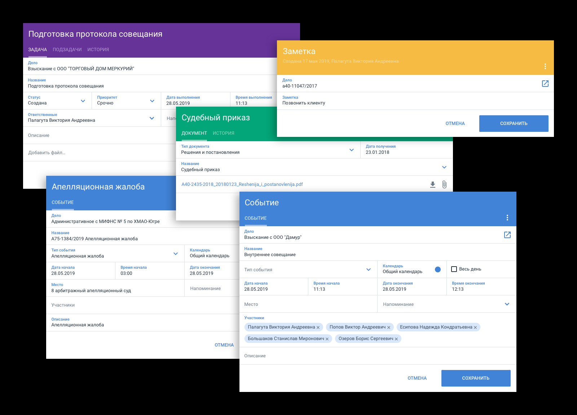The image size is (577, 415).
Task: Click Место field 8 арбитражный апелляционный суд
Action: (115, 288)
